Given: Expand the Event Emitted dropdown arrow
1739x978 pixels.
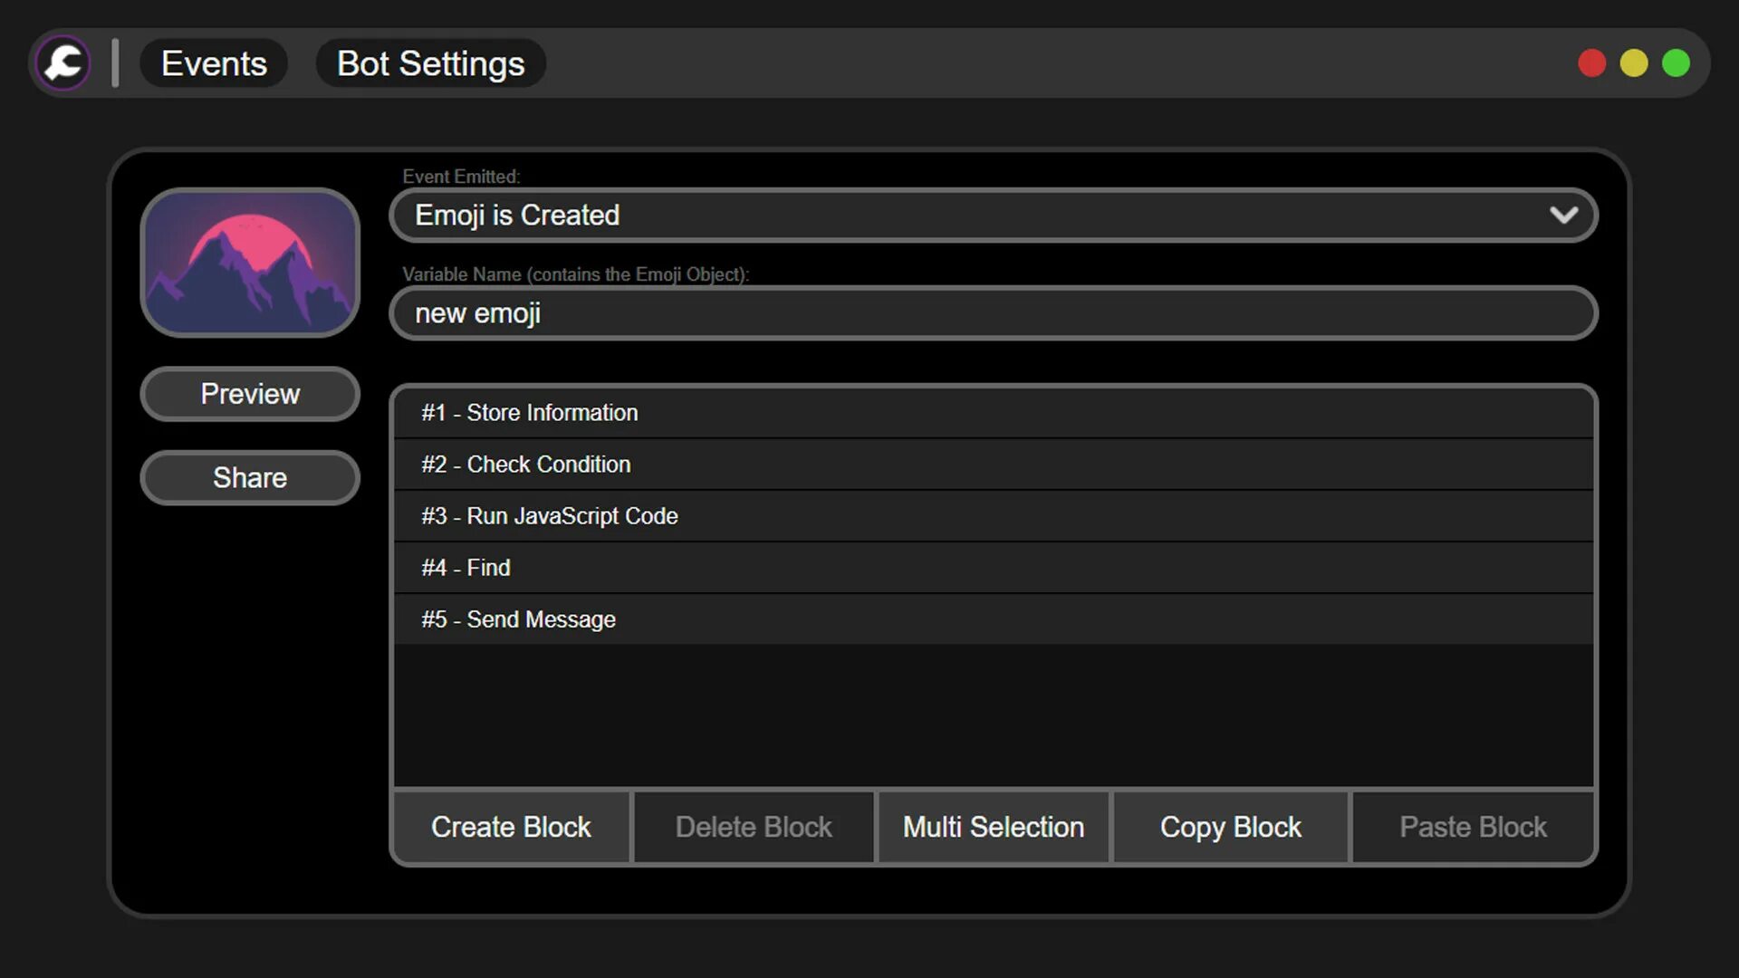Looking at the screenshot, I should click(1563, 216).
